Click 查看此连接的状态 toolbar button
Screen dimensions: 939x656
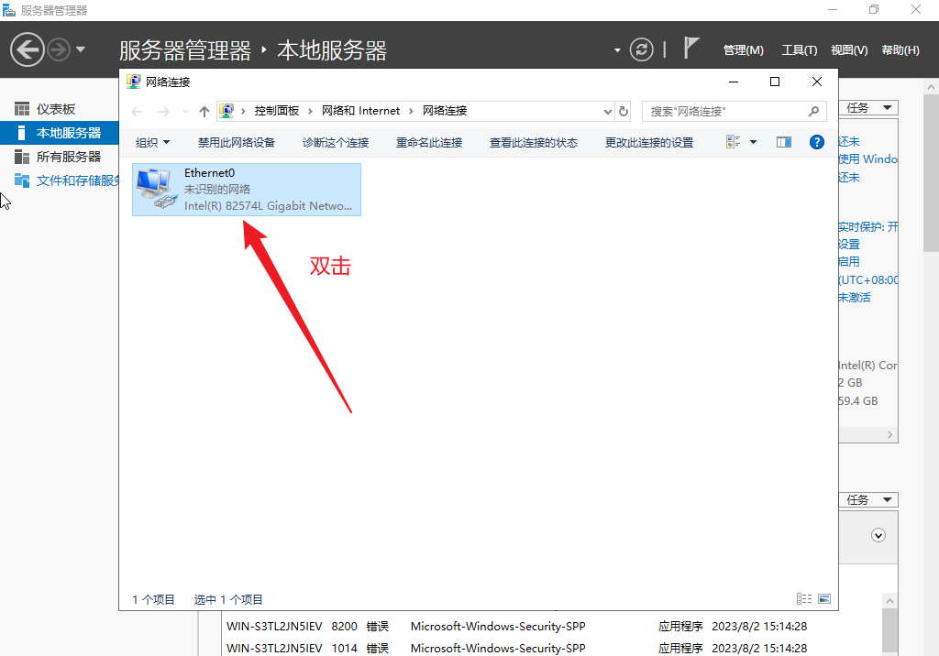[x=533, y=142]
